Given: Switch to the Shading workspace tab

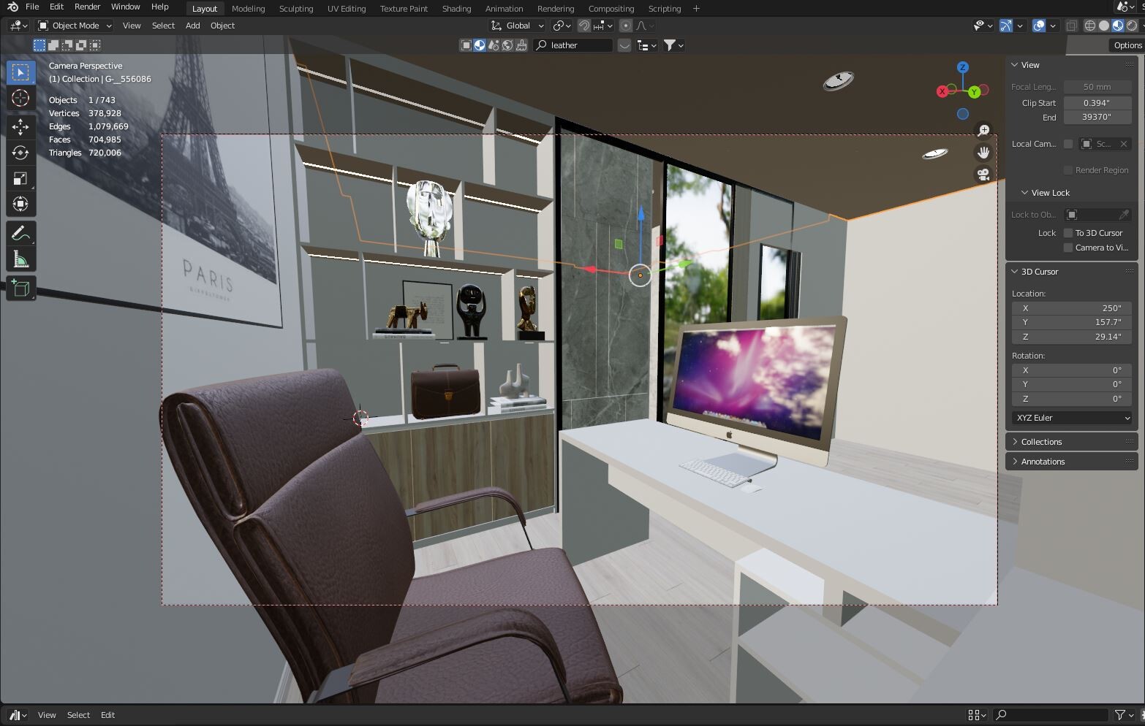Looking at the screenshot, I should 456,8.
